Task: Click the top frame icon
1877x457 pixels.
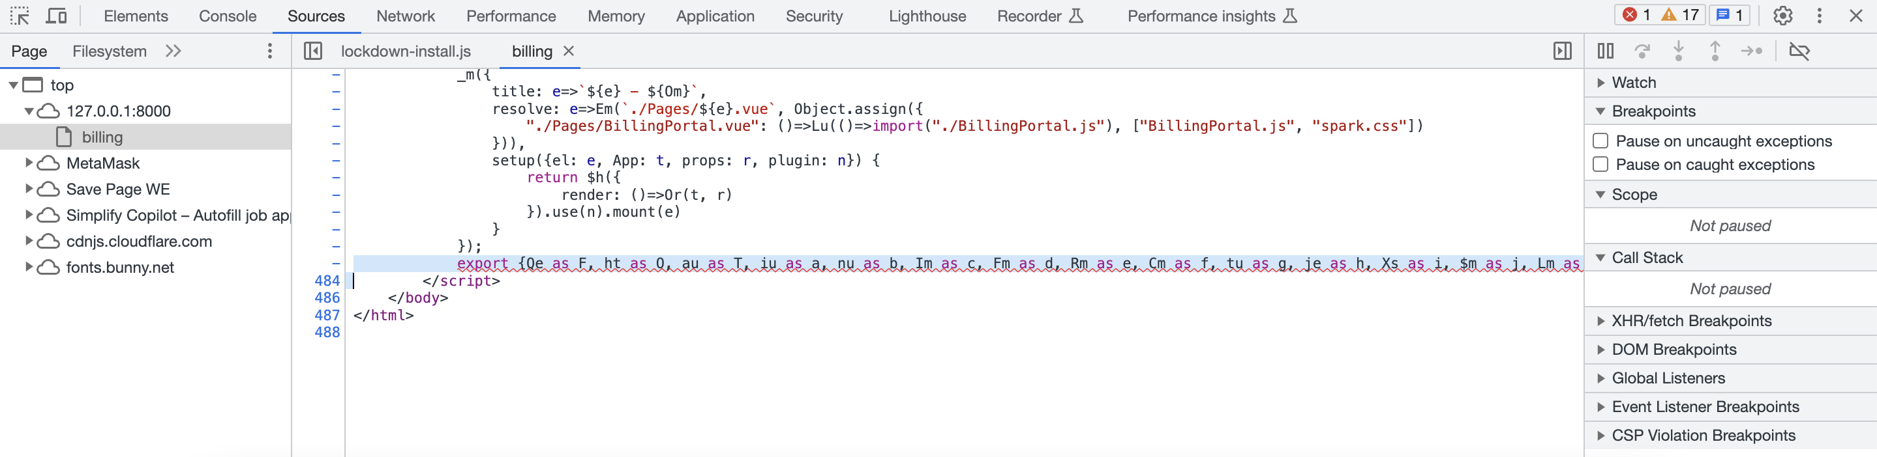Action: coord(33,85)
